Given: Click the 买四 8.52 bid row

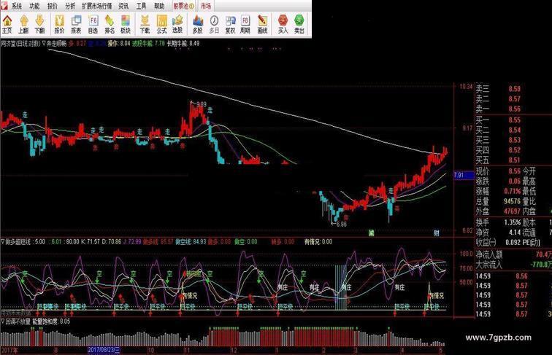Looking at the screenshot, I should (x=499, y=149).
